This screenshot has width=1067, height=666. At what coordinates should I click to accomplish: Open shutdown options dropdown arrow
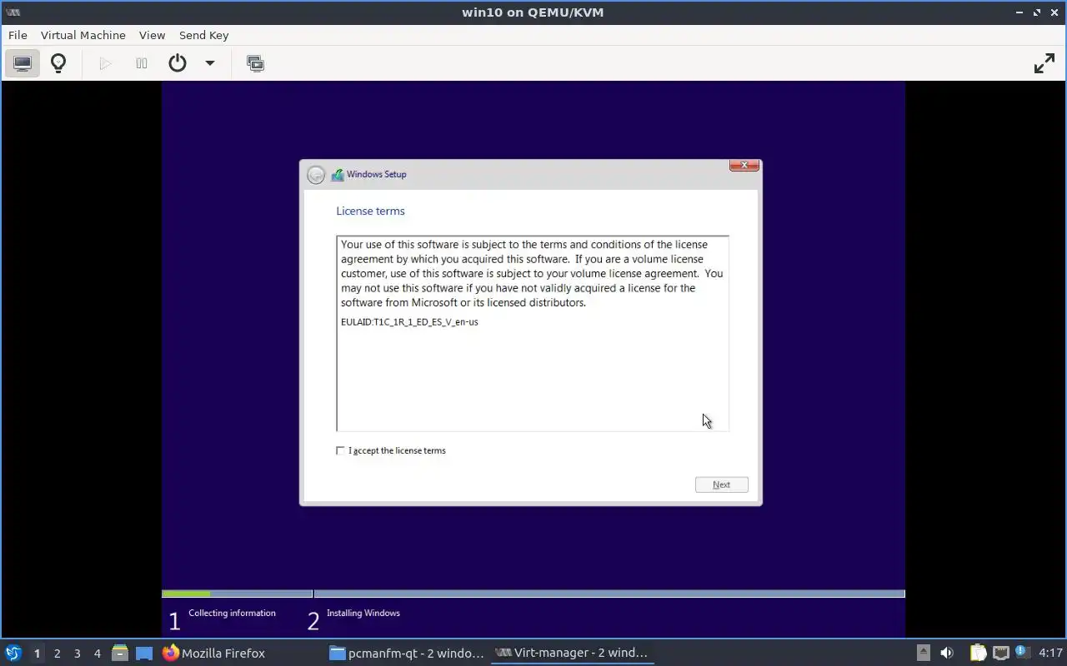click(210, 63)
